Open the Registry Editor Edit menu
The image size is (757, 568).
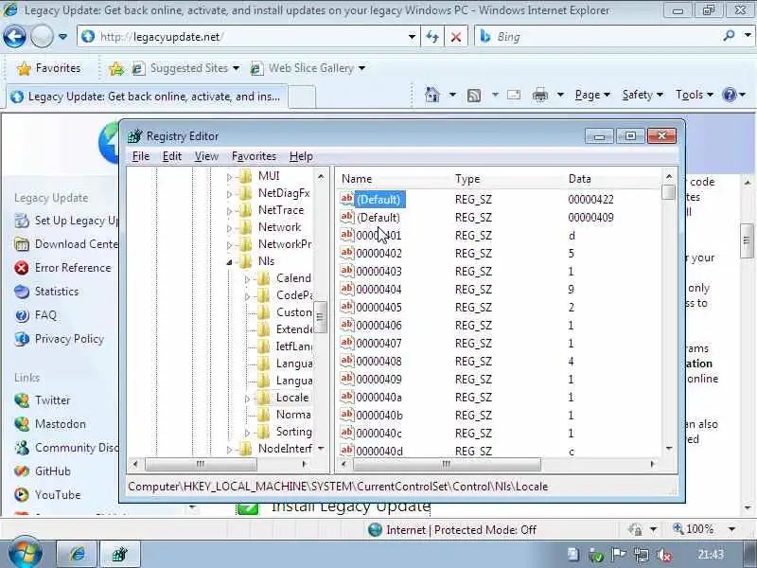point(172,156)
